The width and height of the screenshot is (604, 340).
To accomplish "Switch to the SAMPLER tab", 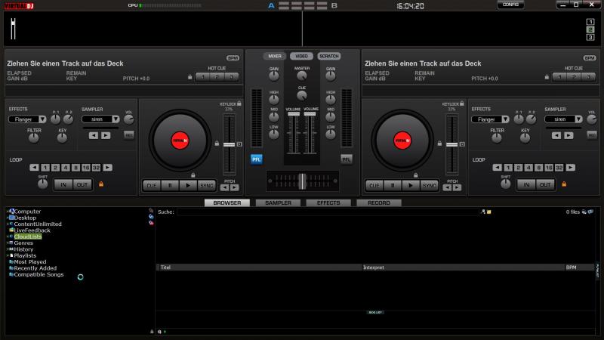I will tap(277, 203).
